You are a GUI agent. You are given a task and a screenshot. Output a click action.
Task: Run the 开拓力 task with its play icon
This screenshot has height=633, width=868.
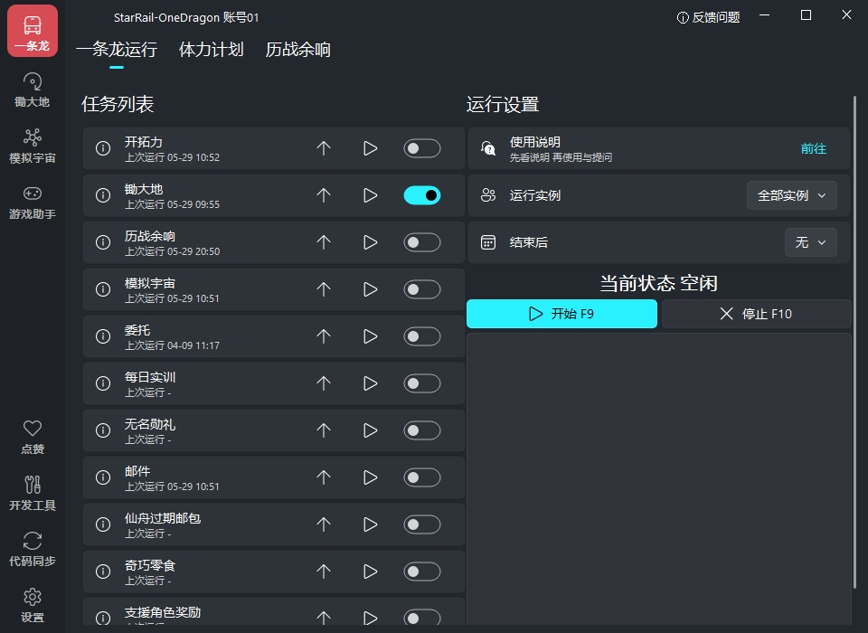point(369,147)
